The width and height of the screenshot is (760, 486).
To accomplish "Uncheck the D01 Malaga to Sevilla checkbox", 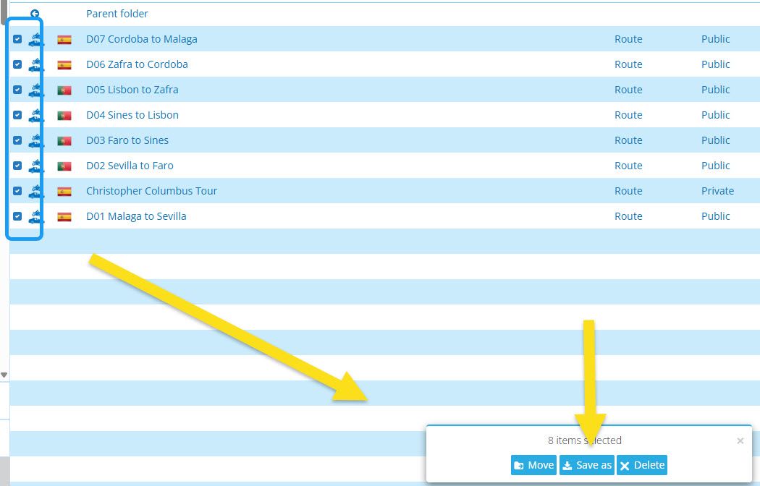I will [x=17, y=216].
